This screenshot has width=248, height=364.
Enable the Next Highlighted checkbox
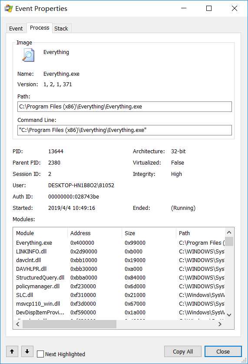point(40,354)
